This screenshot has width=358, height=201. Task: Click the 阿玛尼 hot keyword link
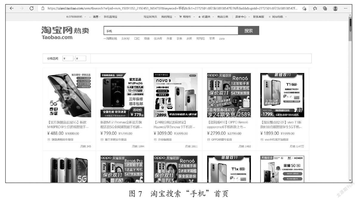200,38
